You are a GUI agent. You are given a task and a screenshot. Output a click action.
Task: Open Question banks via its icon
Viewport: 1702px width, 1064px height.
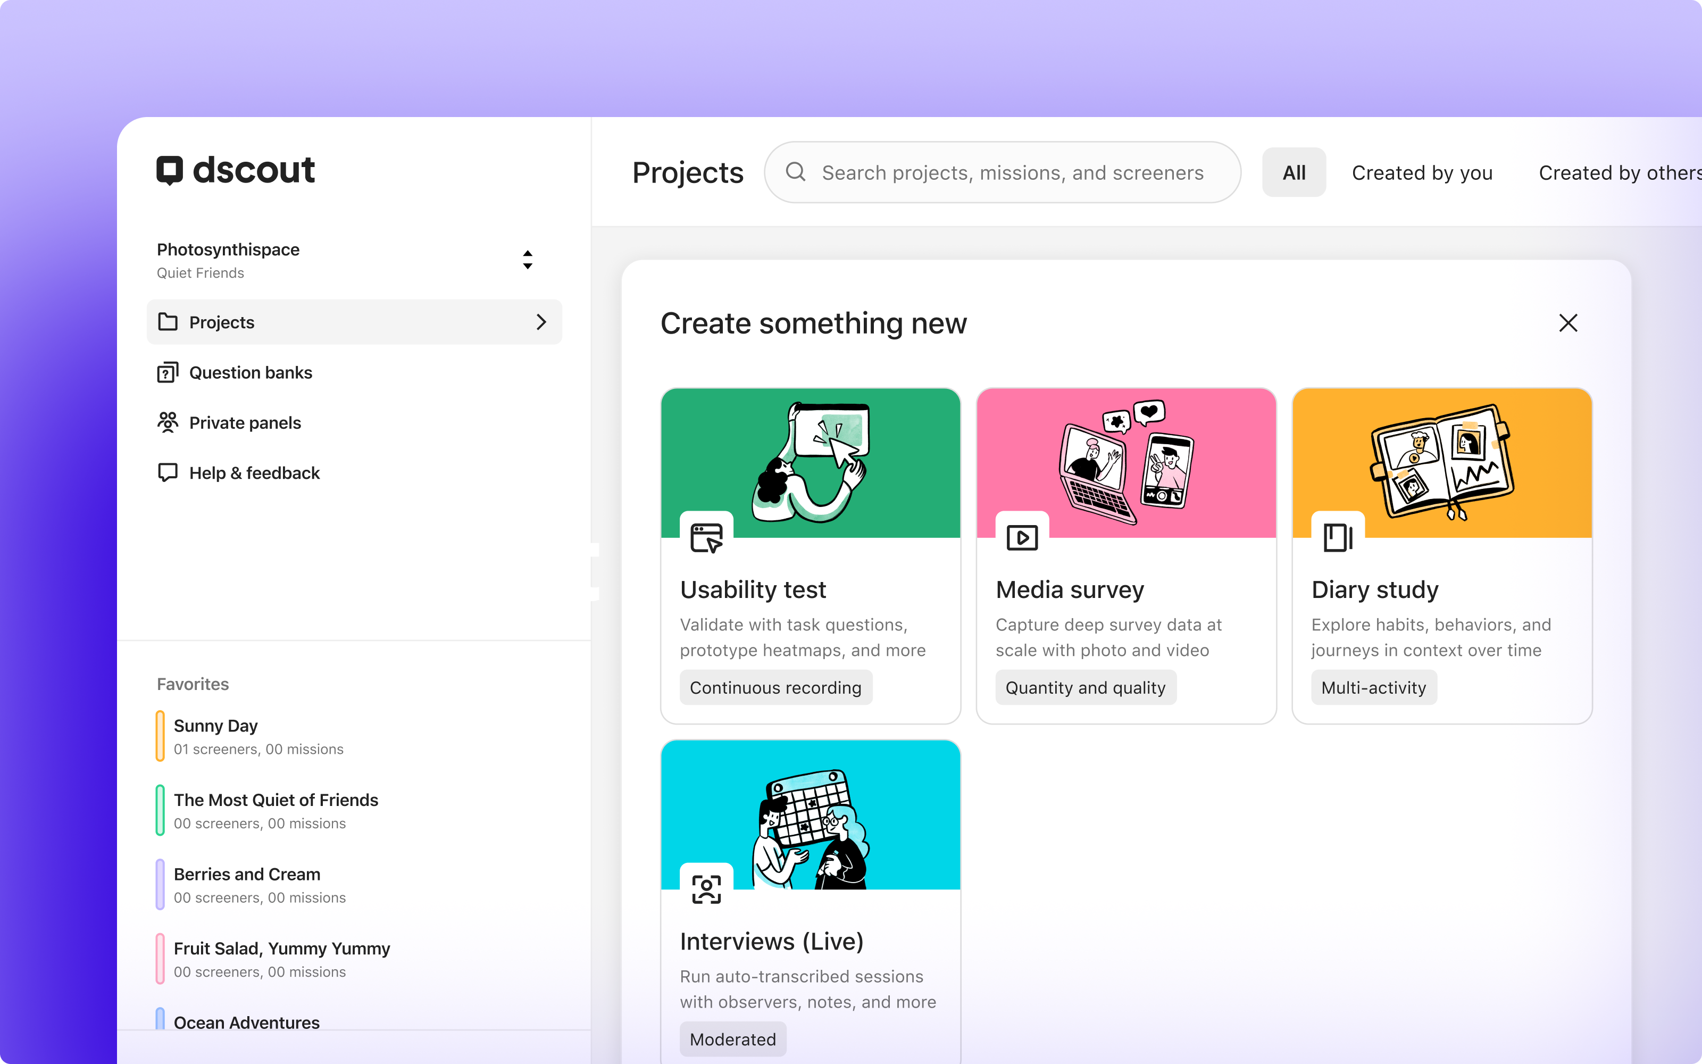[x=168, y=371]
